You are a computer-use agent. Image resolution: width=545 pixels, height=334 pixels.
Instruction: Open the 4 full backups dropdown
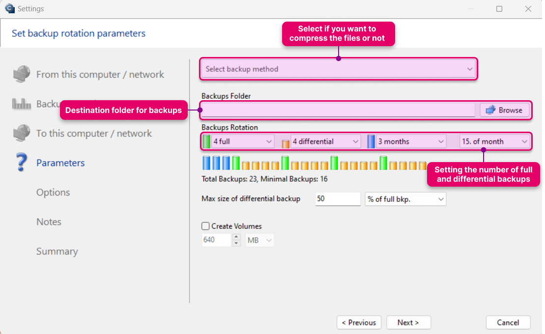[243, 141]
